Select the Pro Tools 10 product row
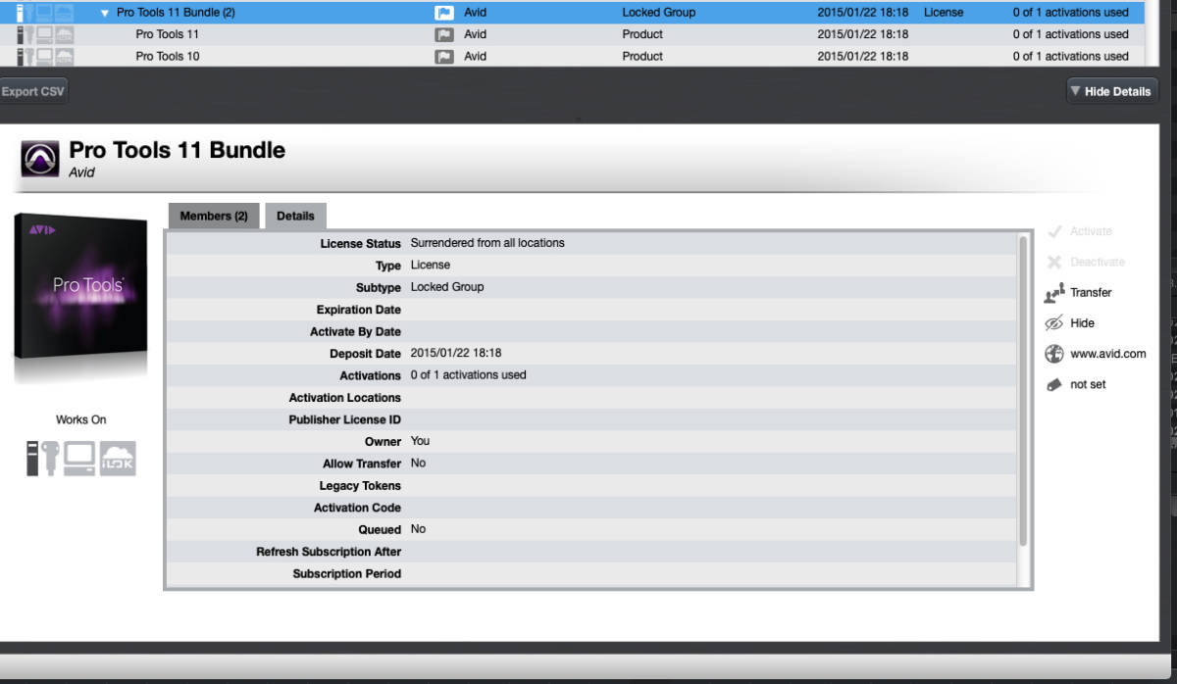 [168, 56]
